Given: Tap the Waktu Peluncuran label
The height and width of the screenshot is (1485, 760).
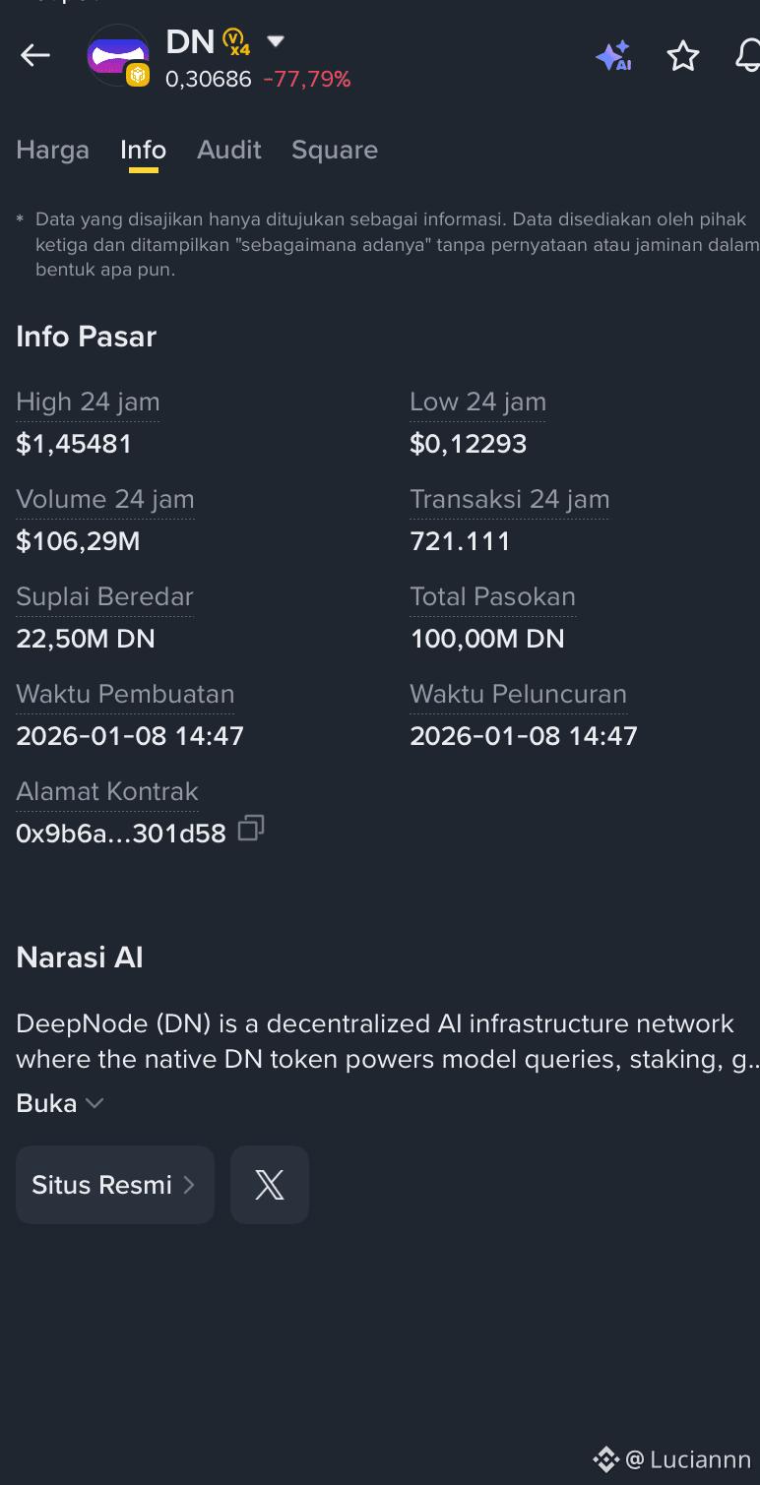Looking at the screenshot, I should (x=518, y=695).
